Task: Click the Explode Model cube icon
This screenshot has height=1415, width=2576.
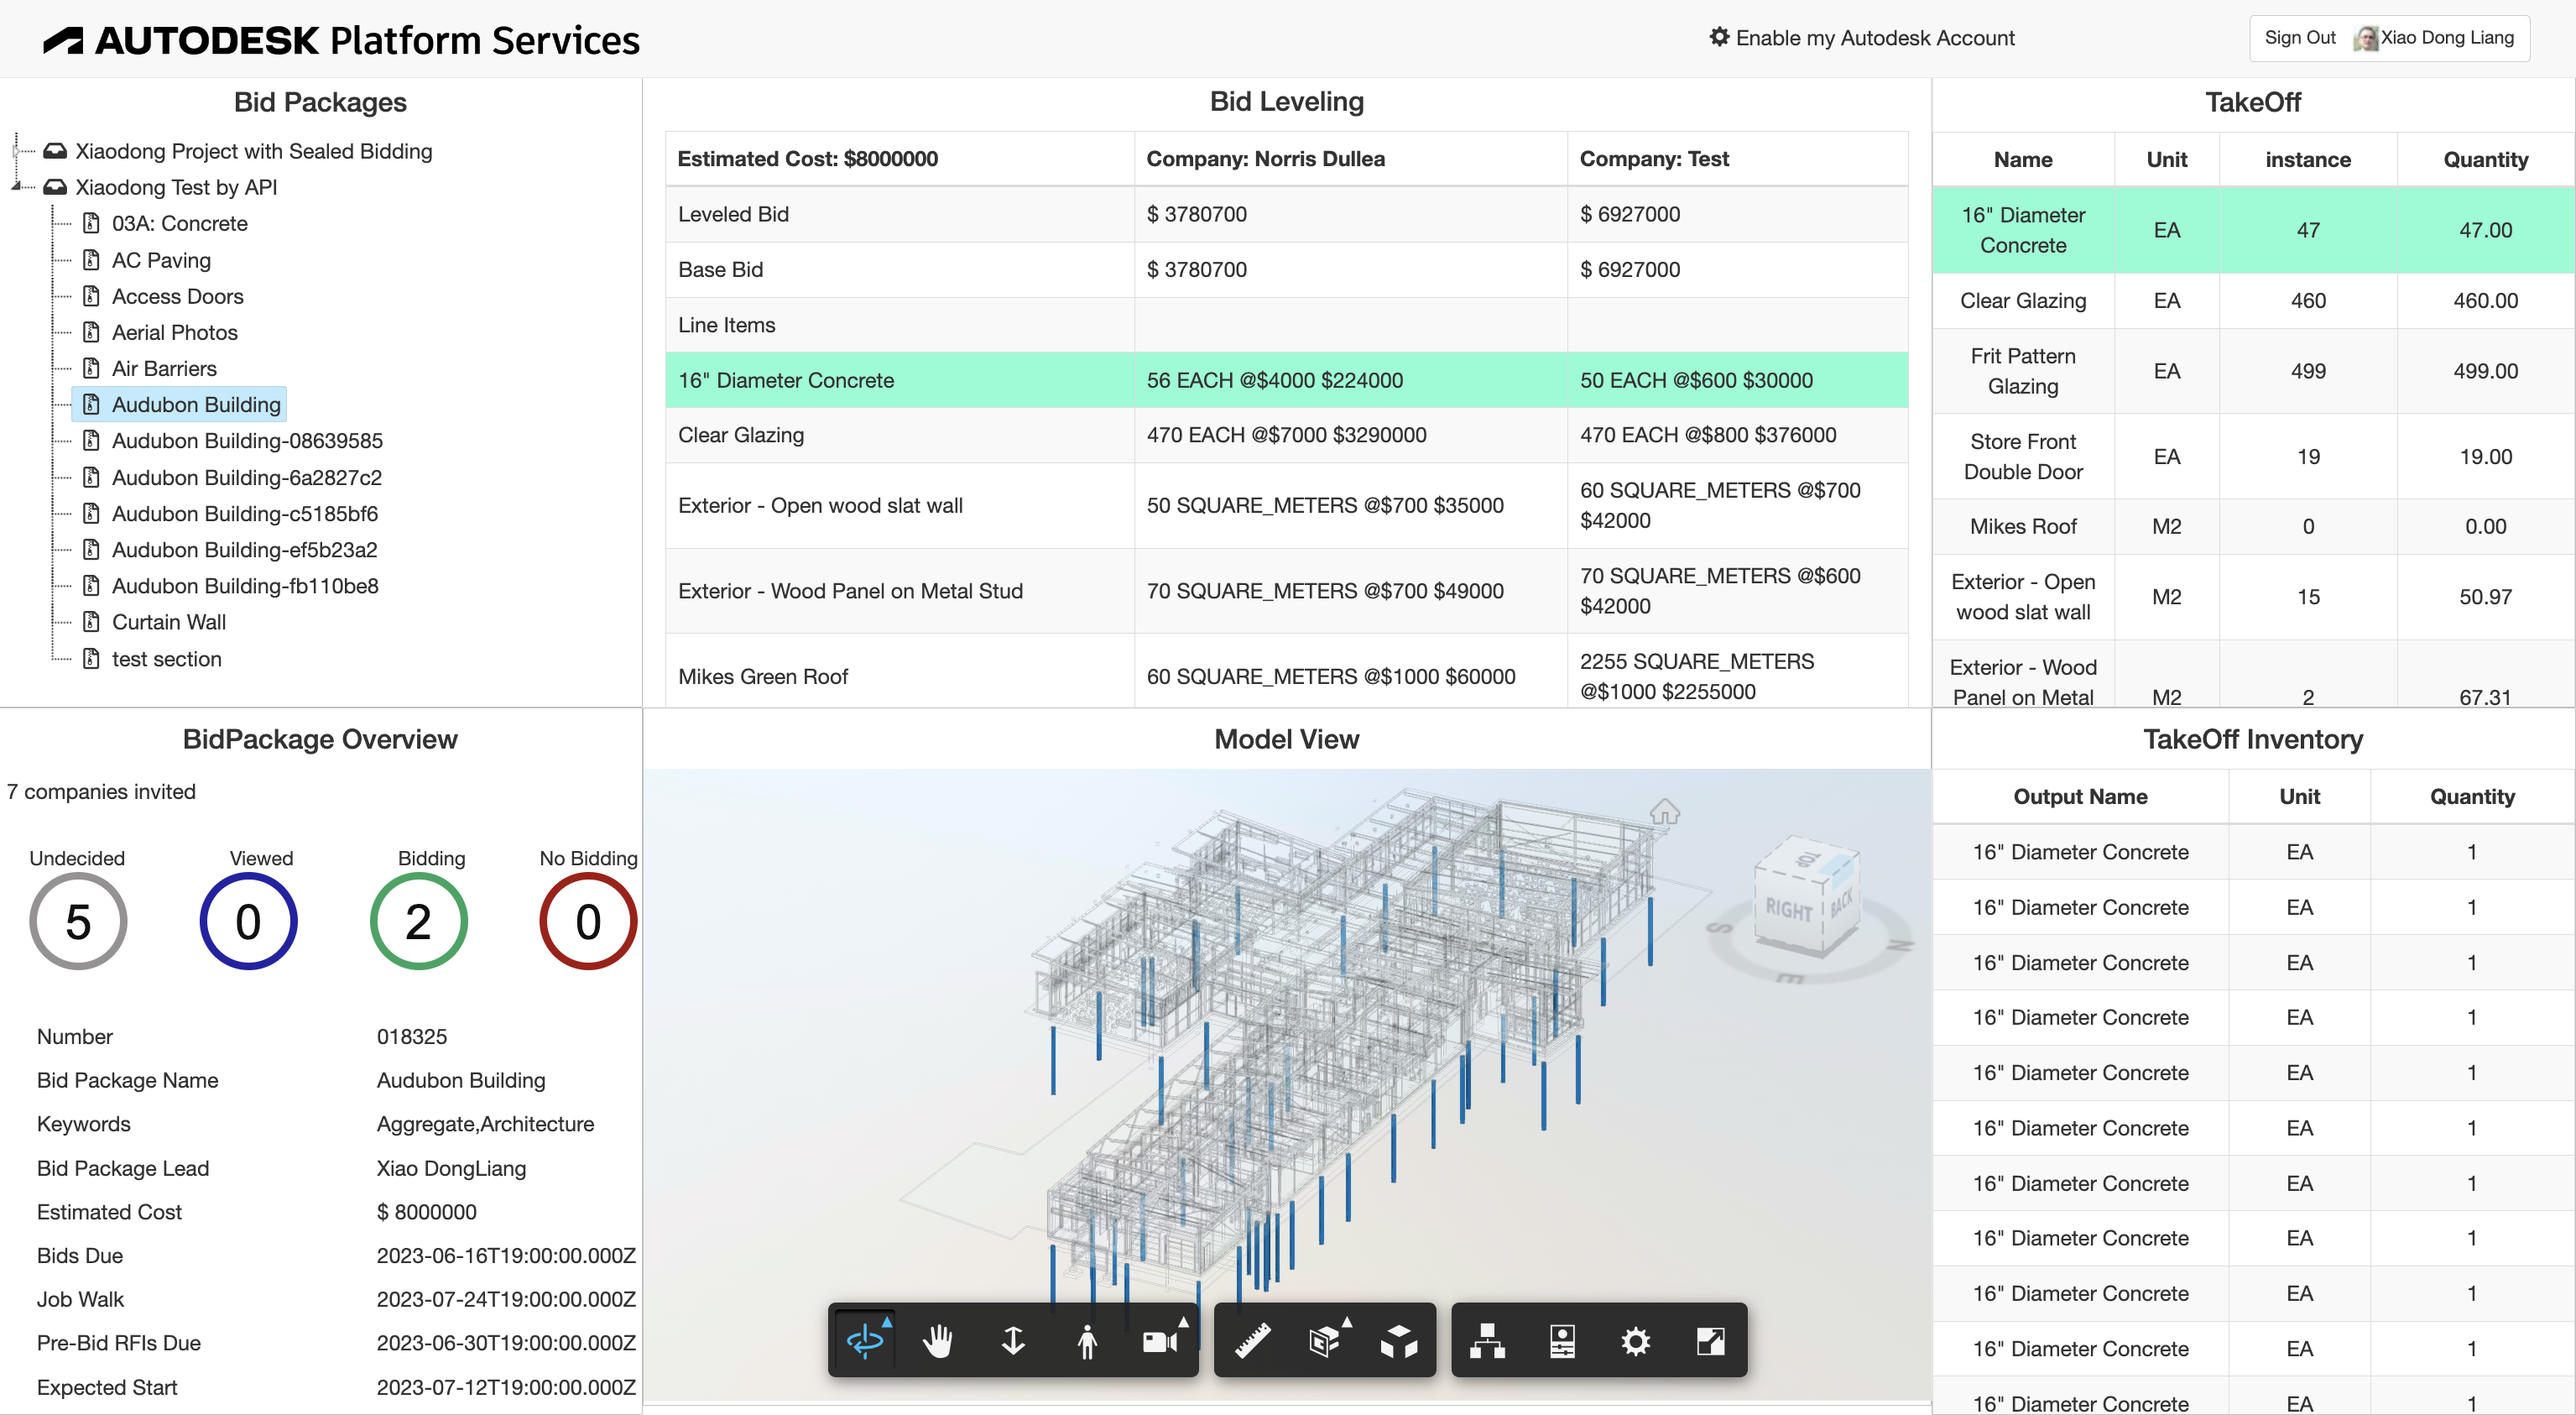Action: [x=1398, y=1340]
